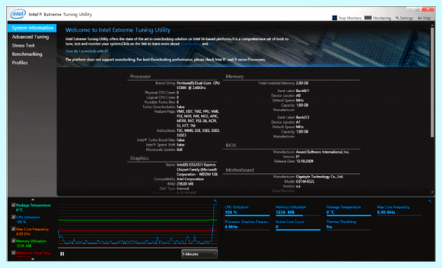Screen dimensions: 442x268
Task: Click the wrench icon in the stats panel corner
Action: [430, 201]
